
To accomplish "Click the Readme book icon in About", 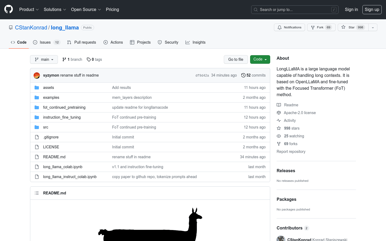I will coord(279,105).
